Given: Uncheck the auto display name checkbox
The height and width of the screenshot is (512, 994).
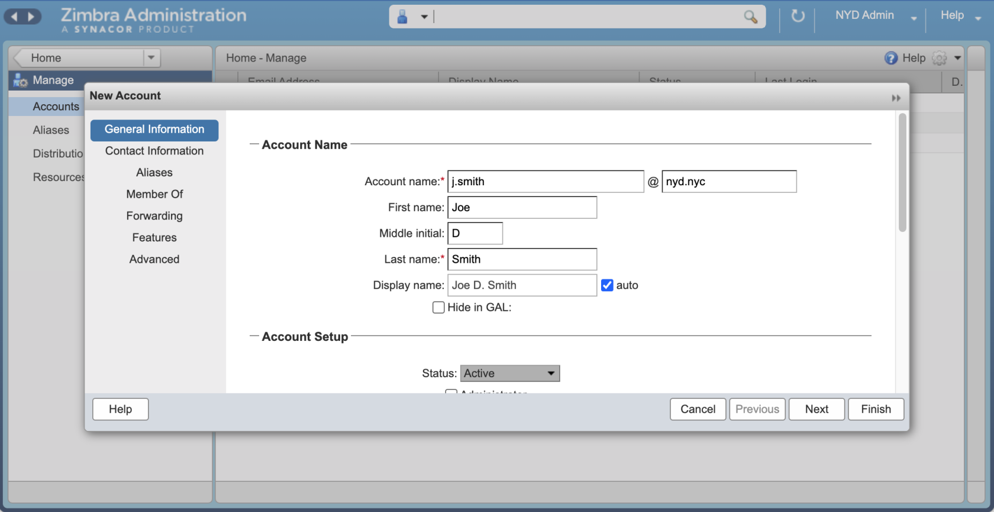Looking at the screenshot, I should pos(607,285).
